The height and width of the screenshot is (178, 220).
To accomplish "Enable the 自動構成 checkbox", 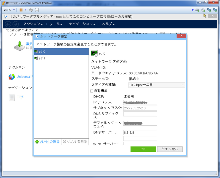I will tap(92, 91).
